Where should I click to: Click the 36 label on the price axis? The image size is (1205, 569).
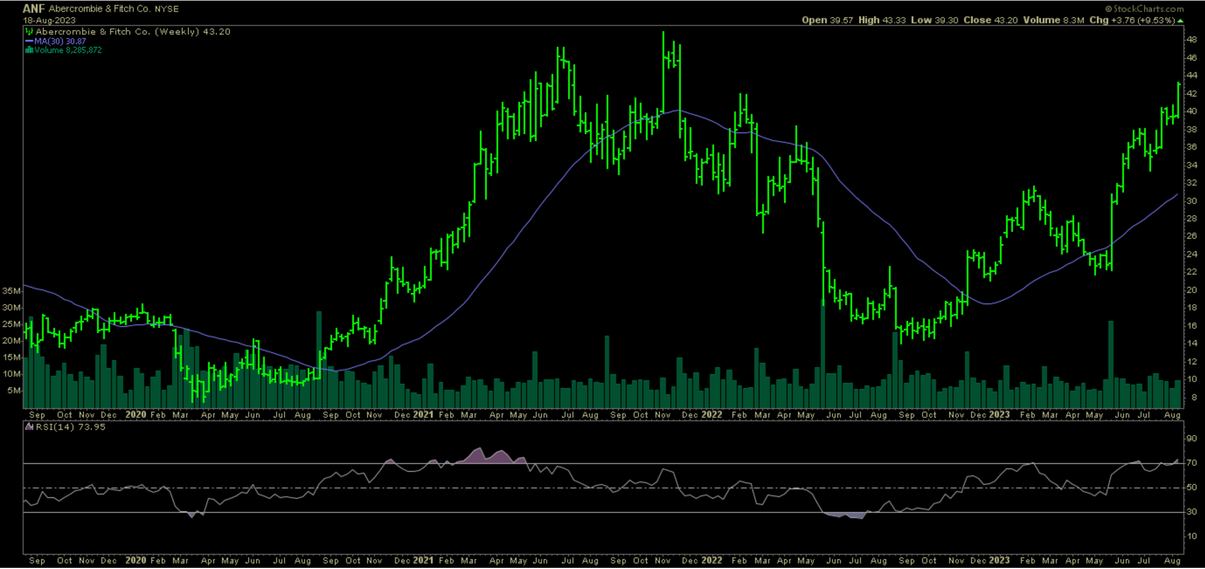(1192, 147)
